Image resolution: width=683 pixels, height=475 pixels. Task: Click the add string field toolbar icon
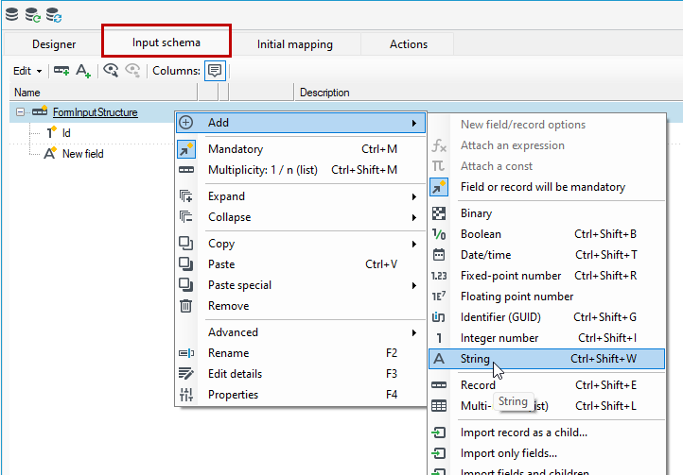83,71
